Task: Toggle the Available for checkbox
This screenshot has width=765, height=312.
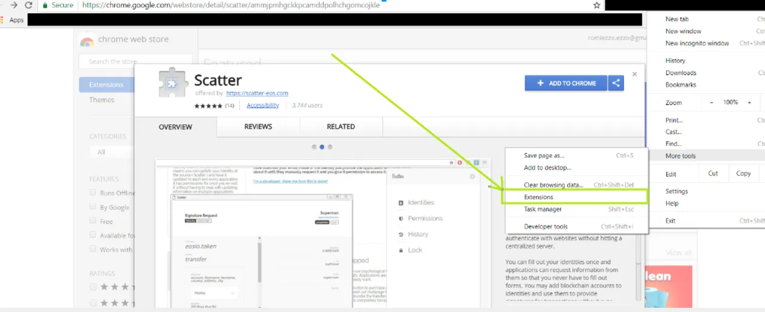Action: 93,235
